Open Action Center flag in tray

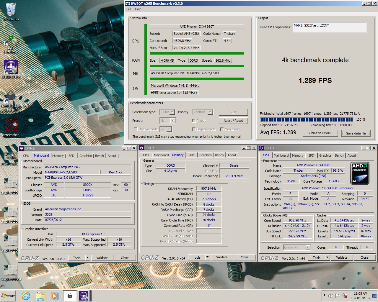(338, 296)
